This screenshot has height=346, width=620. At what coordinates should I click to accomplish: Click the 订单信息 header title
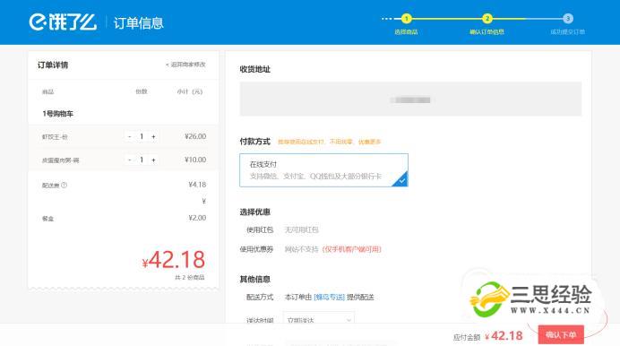pyautogui.click(x=138, y=22)
